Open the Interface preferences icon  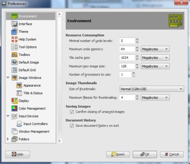(14, 24)
